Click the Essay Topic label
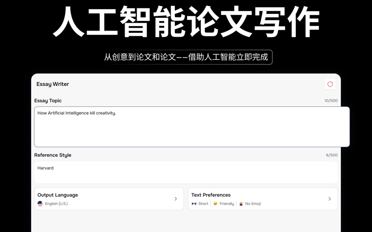The width and height of the screenshot is (372, 232). [x=48, y=101]
